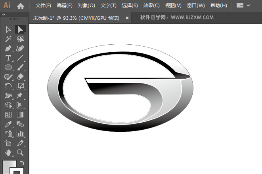Select the Mesh tool
Image resolution: width=262 pixels, height=174 pixels.
pyautogui.click(x=8, y=115)
